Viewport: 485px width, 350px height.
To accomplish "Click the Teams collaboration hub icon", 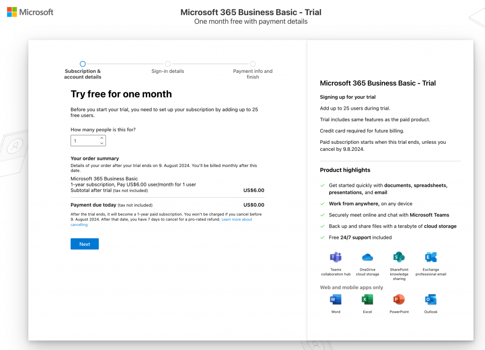I will coord(336,257).
